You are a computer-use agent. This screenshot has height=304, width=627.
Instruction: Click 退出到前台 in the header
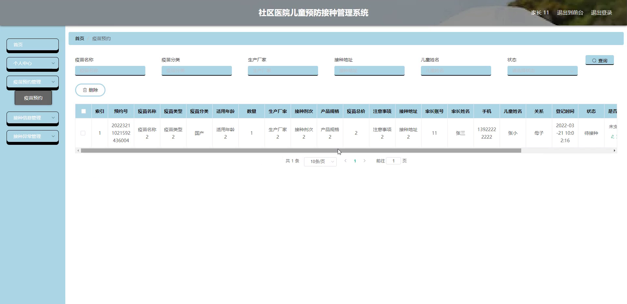tap(570, 13)
